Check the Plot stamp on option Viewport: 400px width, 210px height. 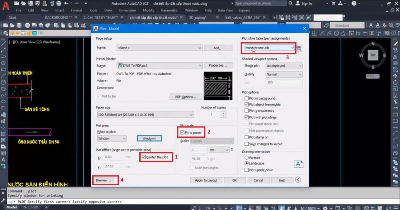(246, 137)
